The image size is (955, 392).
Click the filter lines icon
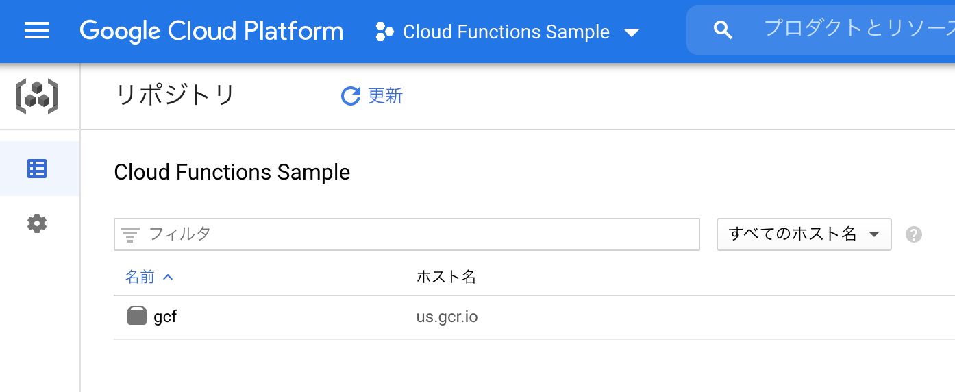[x=130, y=234]
